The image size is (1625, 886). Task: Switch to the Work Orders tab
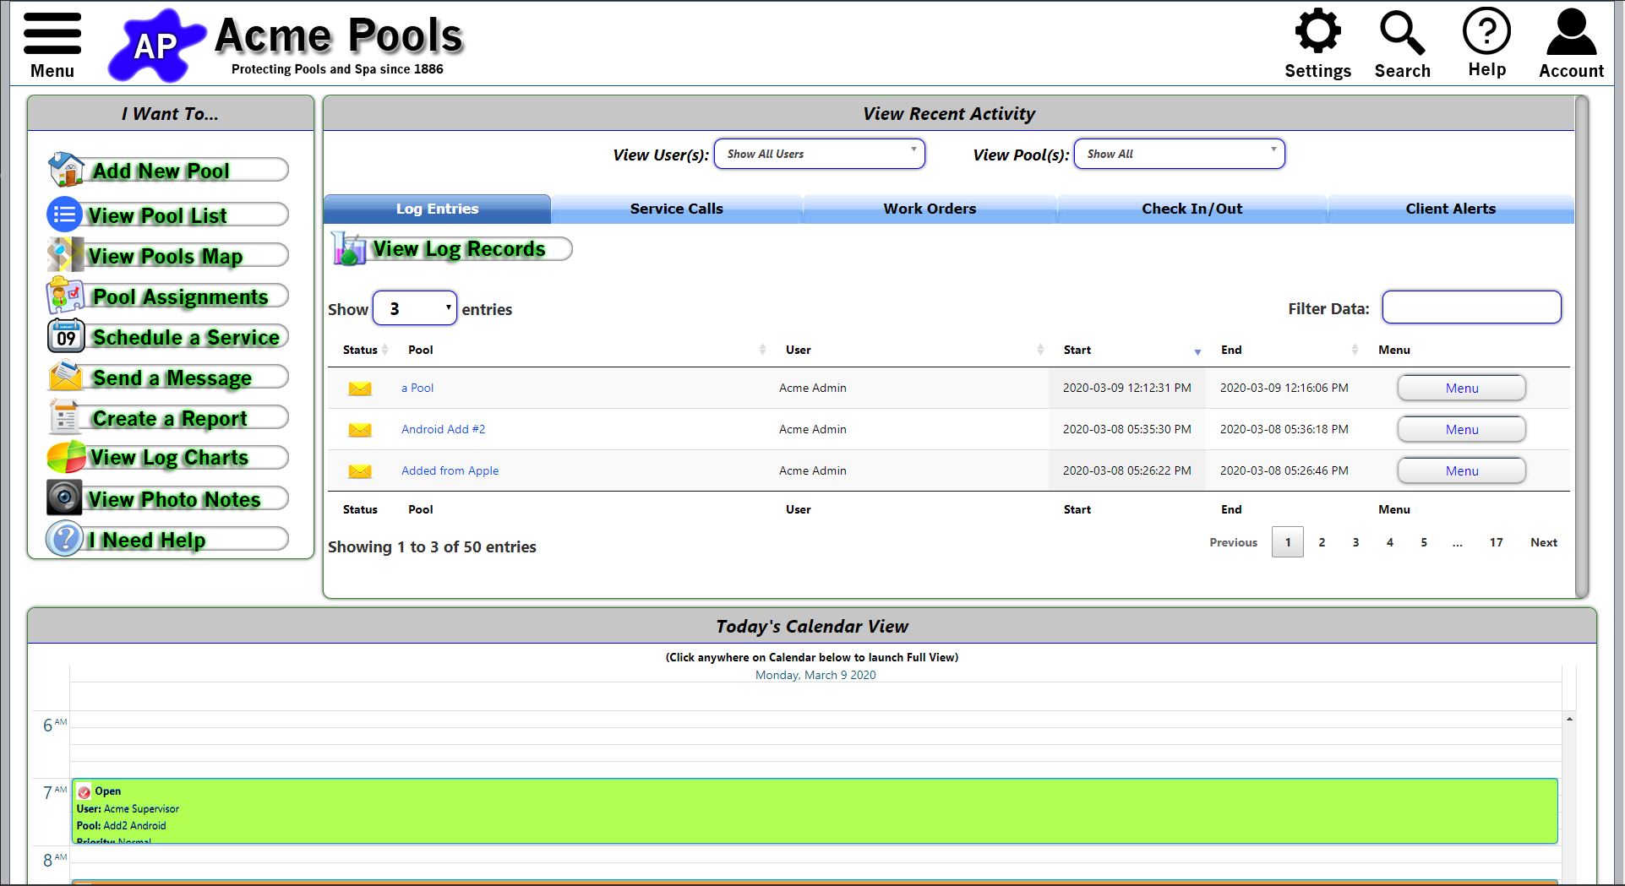tap(930, 209)
